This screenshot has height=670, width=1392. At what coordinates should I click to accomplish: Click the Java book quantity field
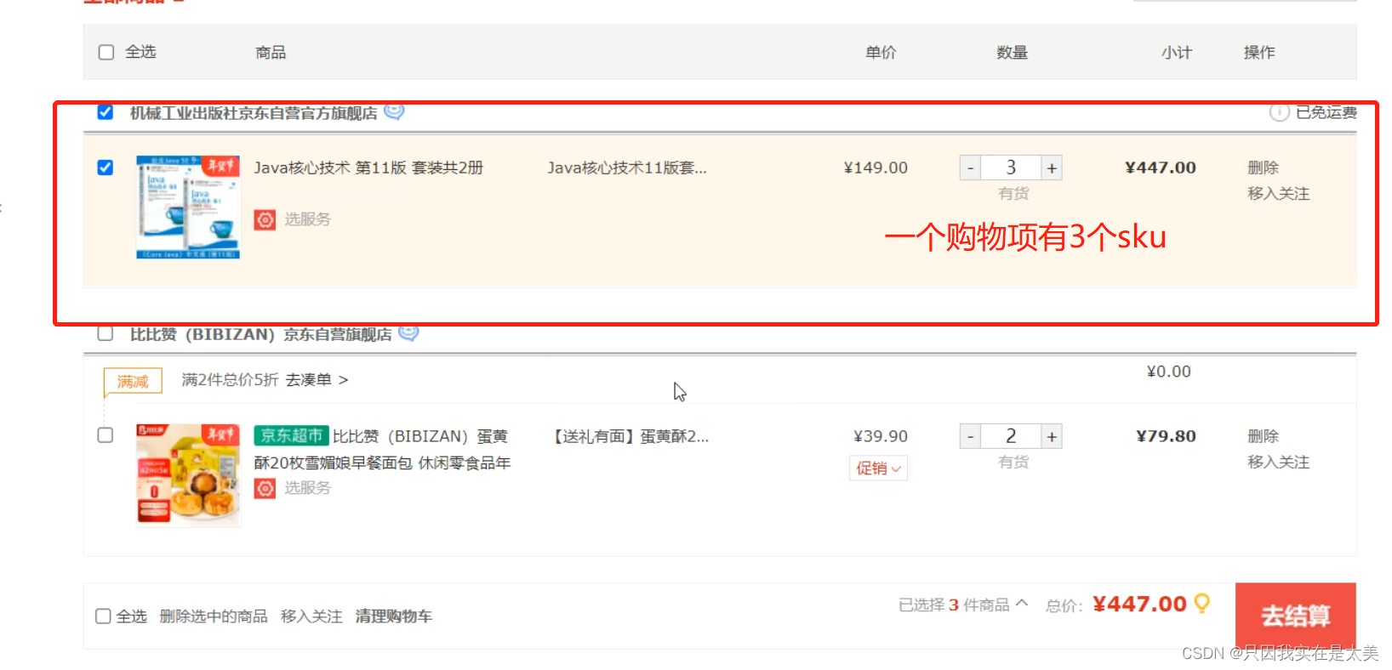1011,168
